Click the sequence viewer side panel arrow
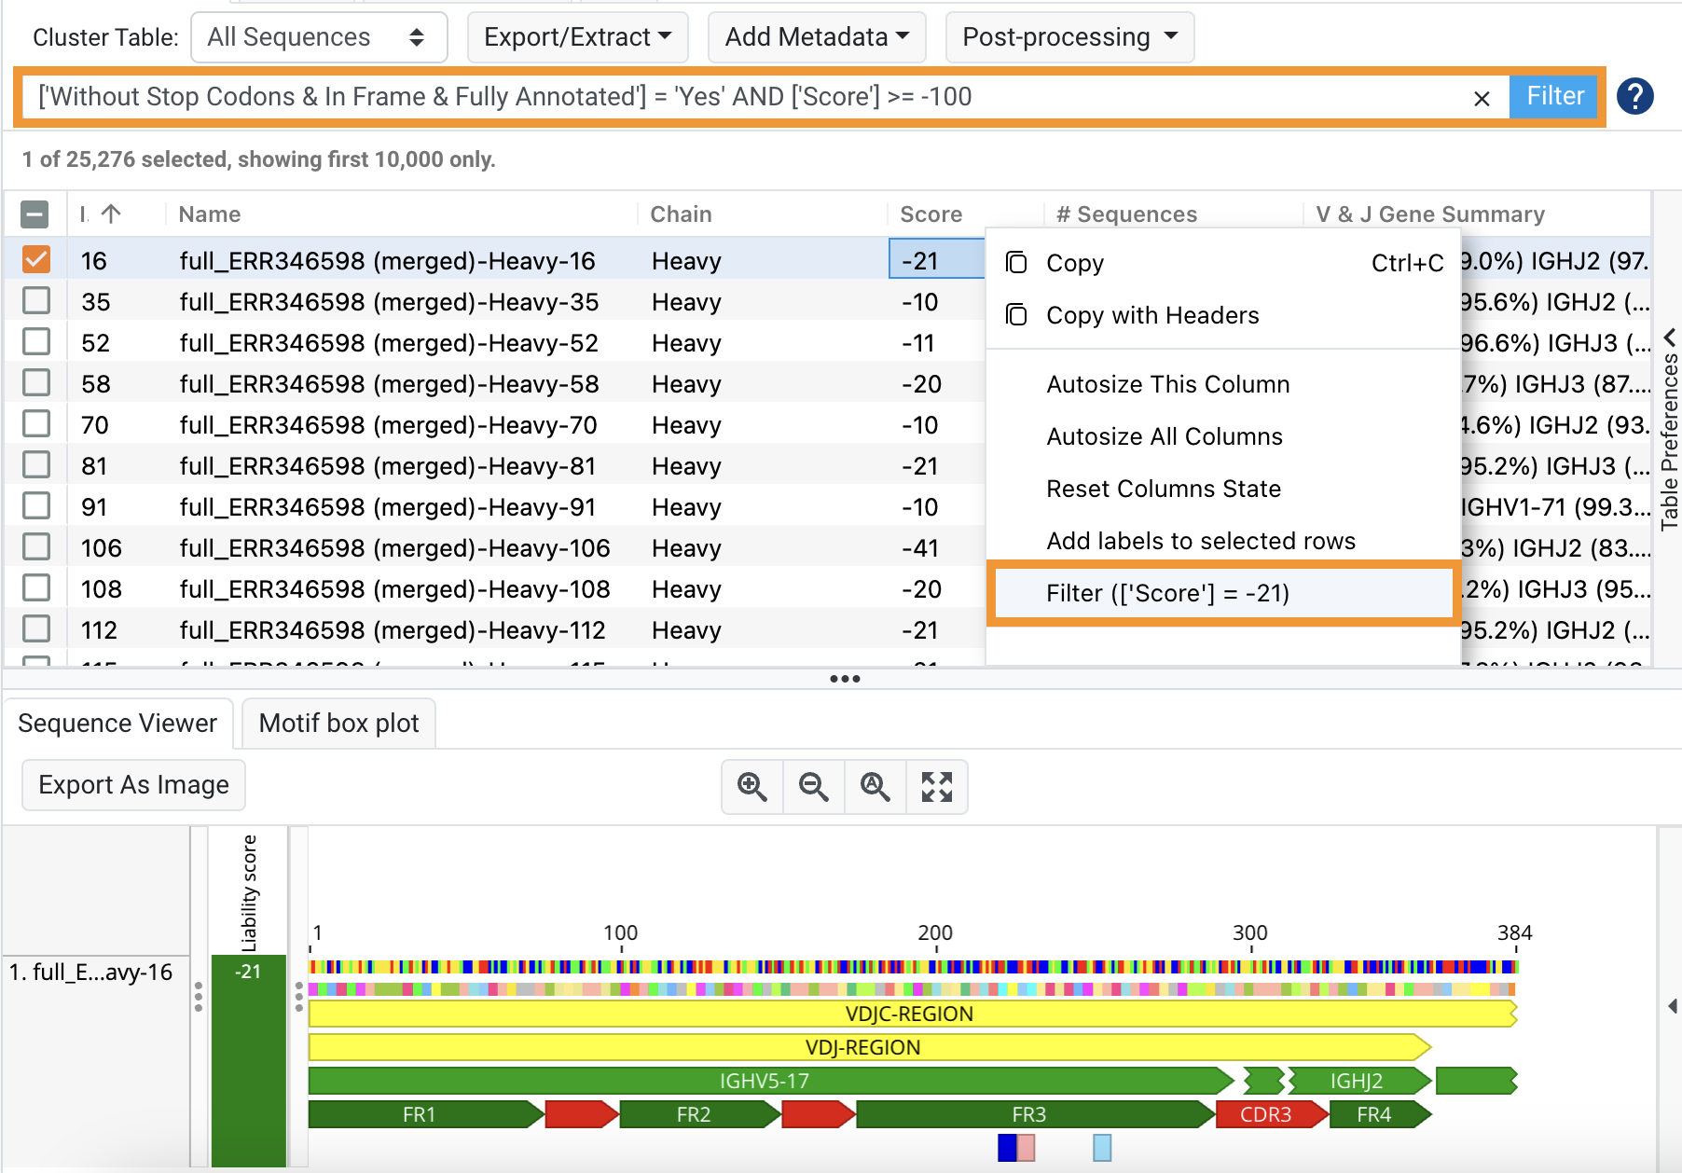The height and width of the screenshot is (1173, 1682). point(1673,1007)
